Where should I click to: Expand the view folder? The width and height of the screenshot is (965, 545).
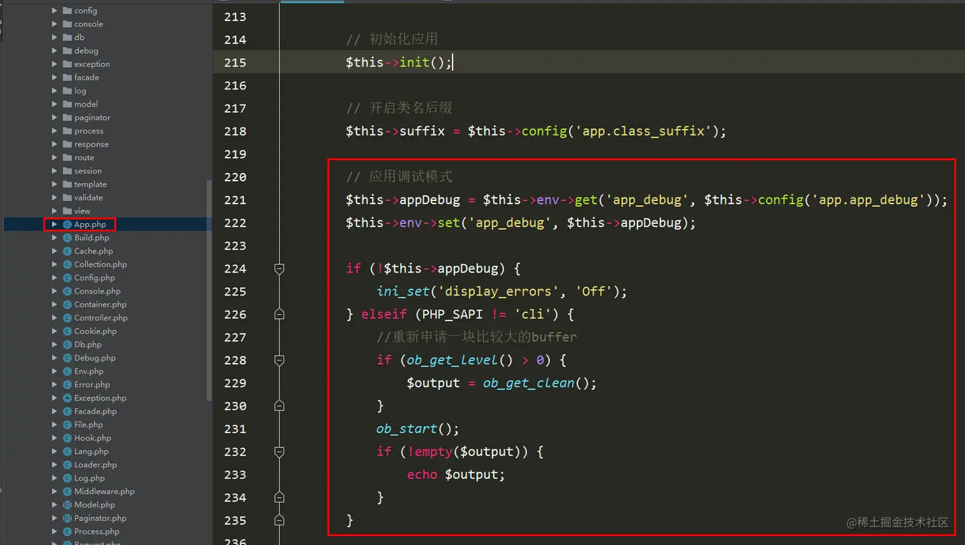(x=54, y=211)
